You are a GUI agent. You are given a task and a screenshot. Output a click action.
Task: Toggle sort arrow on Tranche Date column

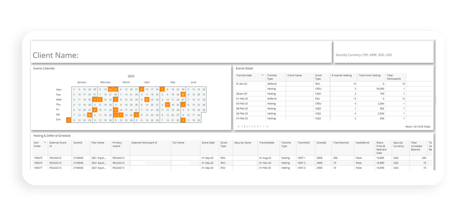[x=262, y=75]
